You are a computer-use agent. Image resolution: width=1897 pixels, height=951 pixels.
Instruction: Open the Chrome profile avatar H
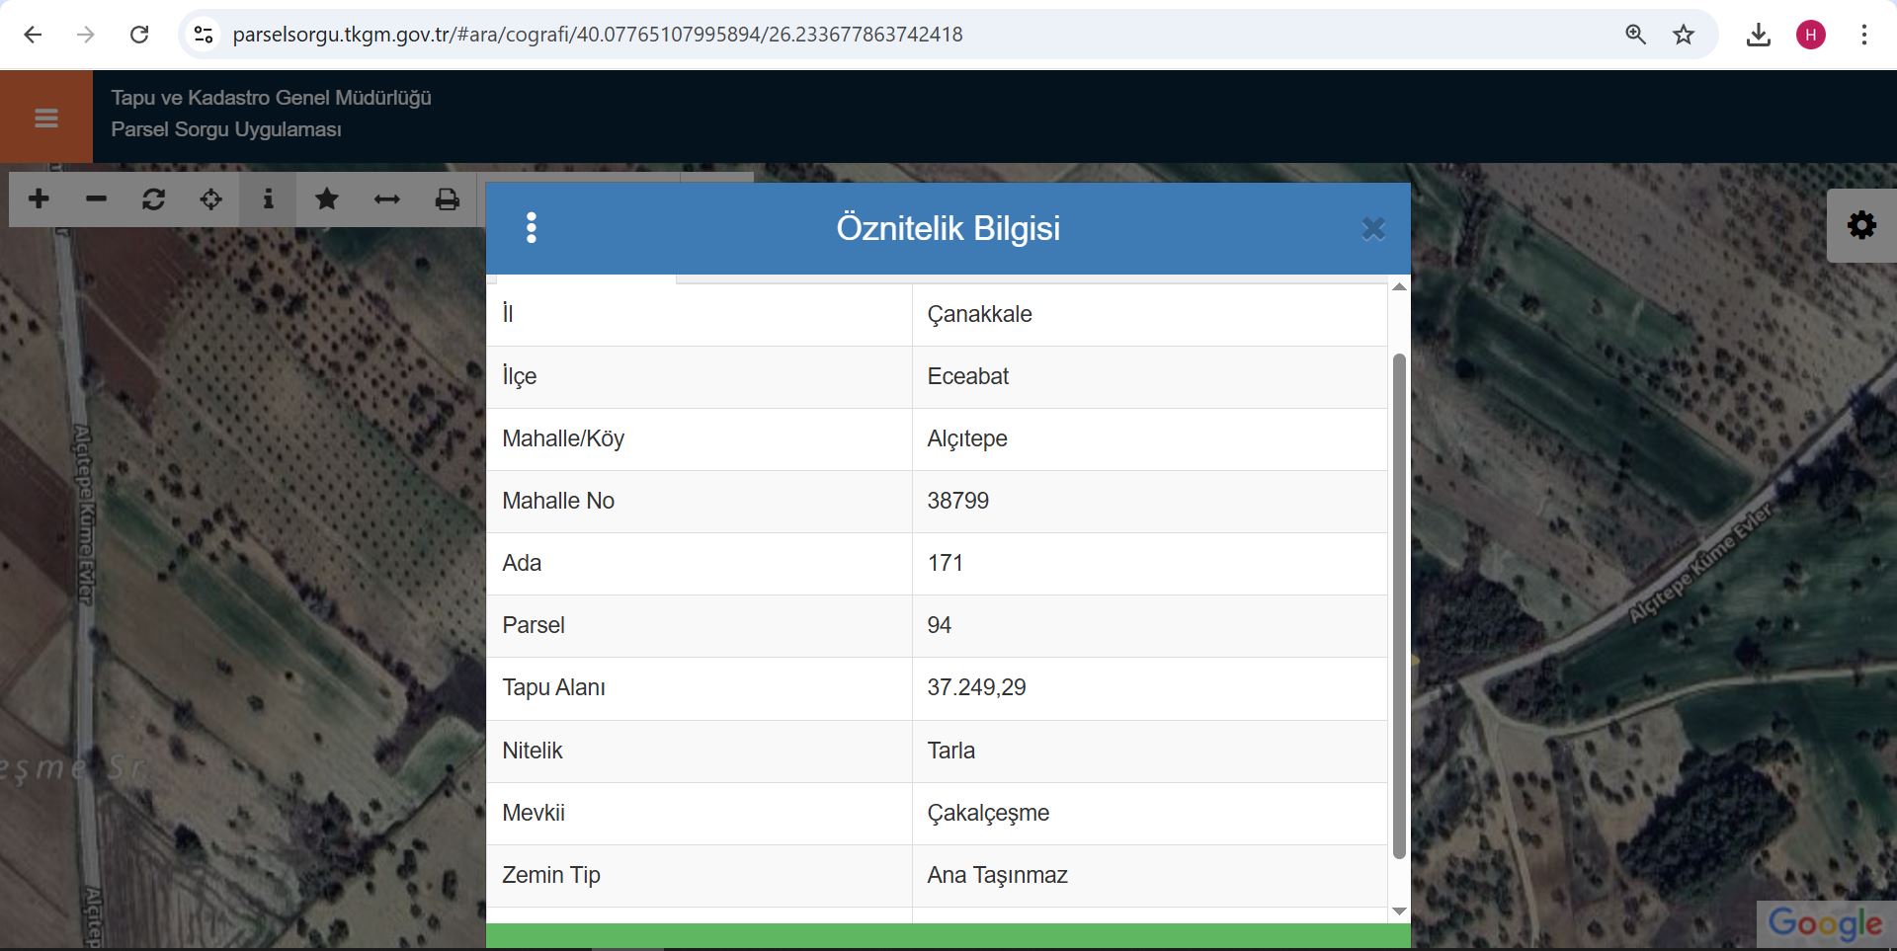pyautogui.click(x=1810, y=35)
